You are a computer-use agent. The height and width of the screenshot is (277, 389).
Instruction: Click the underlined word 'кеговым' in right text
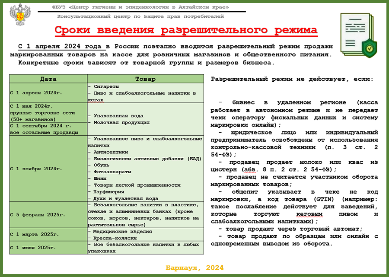[310, 214]
